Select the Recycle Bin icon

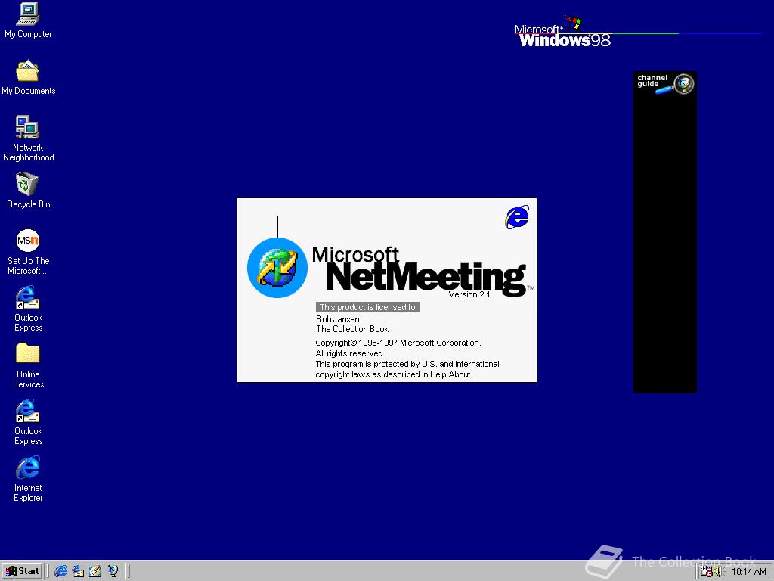click(x=28, y=191)
